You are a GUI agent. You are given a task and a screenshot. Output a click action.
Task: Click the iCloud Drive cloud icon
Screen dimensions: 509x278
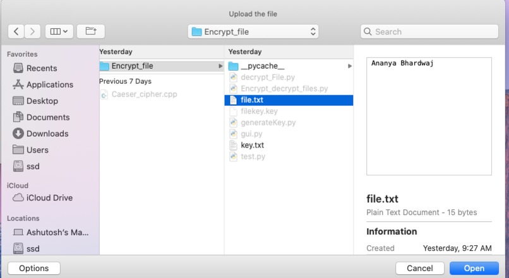click(18, 197)
